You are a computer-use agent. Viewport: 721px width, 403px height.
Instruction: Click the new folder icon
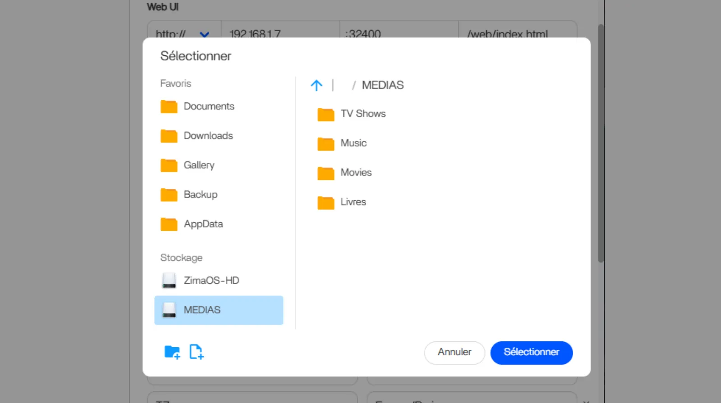point(172,352)
